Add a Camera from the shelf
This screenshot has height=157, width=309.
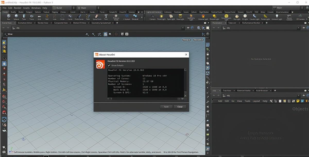tap(153, 17)
